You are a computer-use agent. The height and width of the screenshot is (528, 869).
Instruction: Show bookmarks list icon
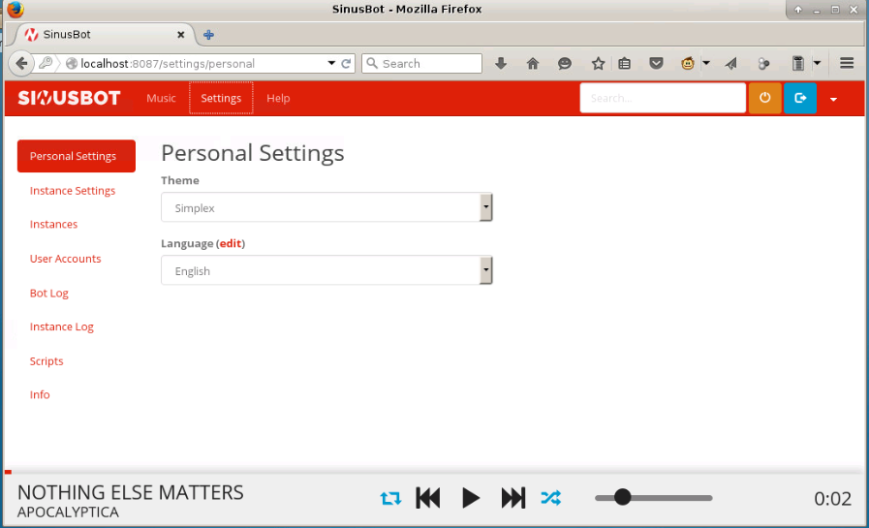click(x=625, y=64)
